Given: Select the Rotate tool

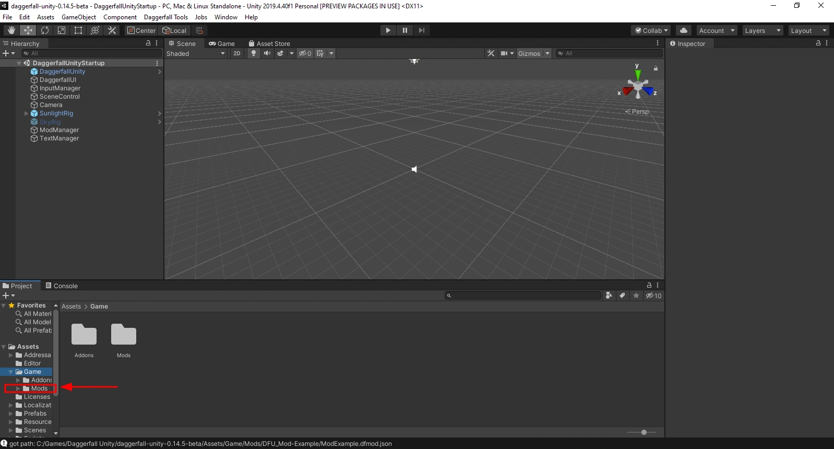Looking at the screenshot, I should [45, 30].
